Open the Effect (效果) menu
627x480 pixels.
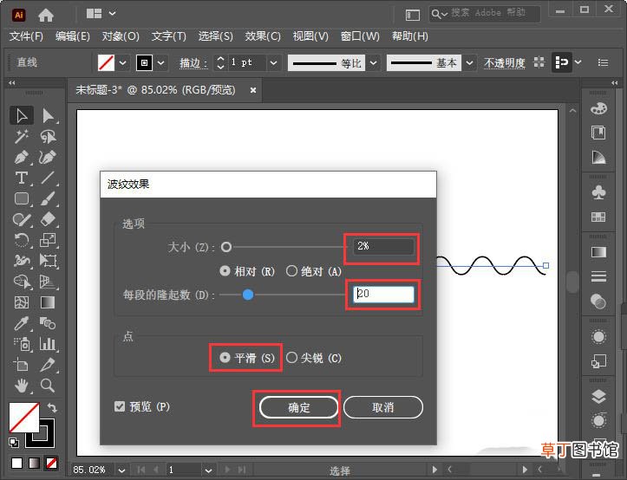tap(263, 36)
